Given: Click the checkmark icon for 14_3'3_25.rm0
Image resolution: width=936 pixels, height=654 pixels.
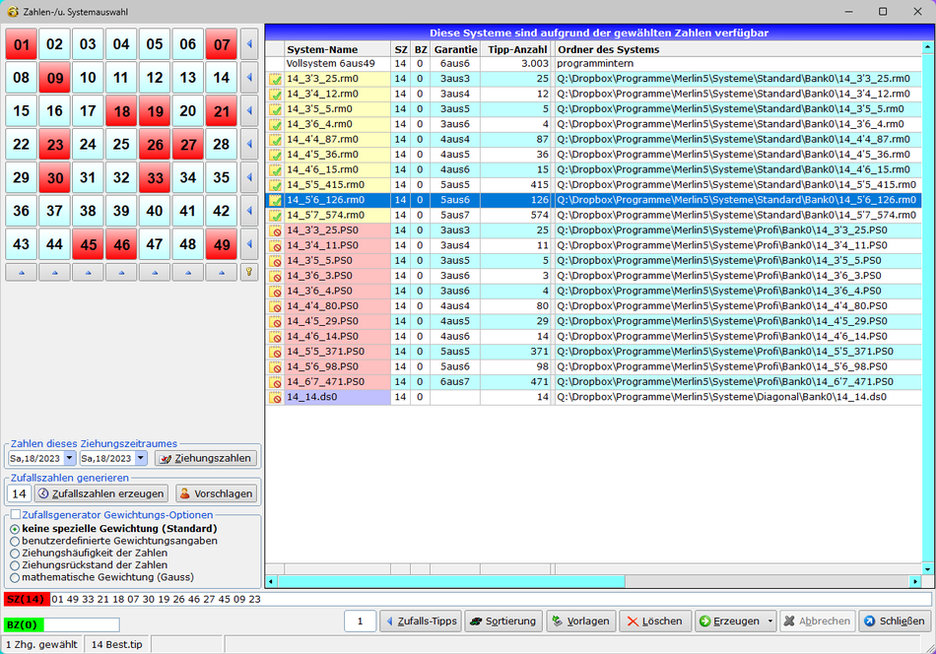Looking at the screenshot, I should click(x=276, y=79).
